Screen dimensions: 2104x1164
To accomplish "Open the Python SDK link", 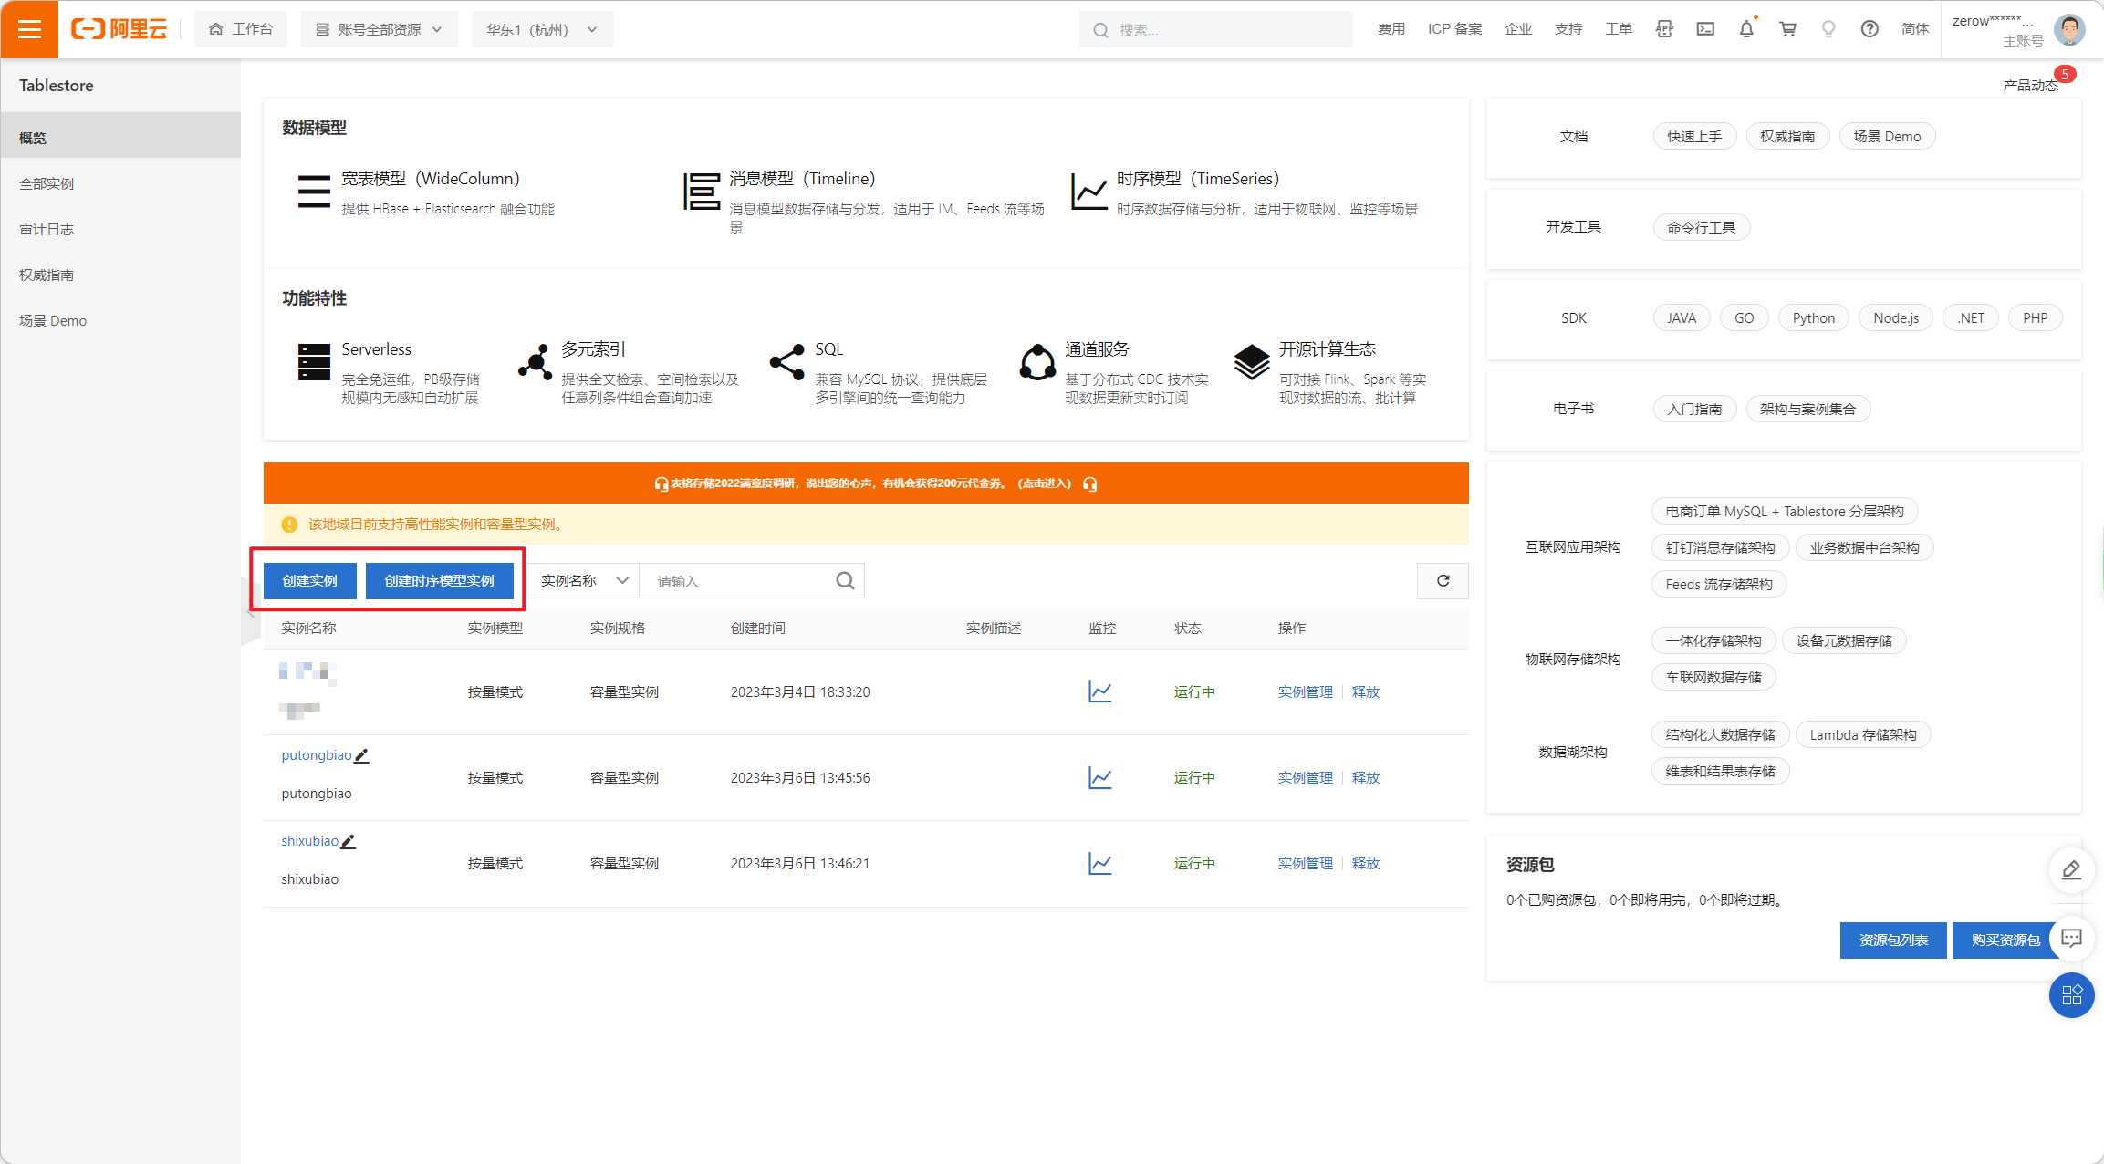I will pos(1813,318).
